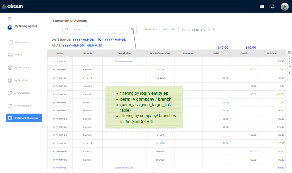Sort by the Debit column header

pyautogui.click(x=216, y=53)
